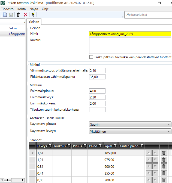Screen dimensions: 172x183
Task: Click the Save disk toolbar icon
Action: coord(11,15)
